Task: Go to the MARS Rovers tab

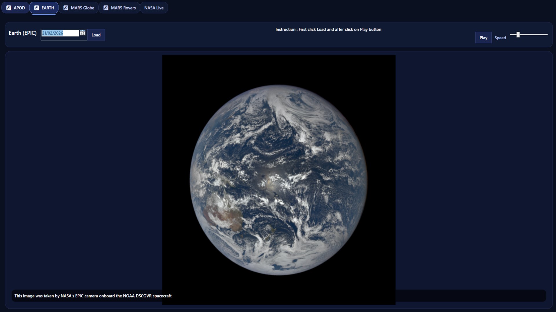Action: tap(123, 8)
